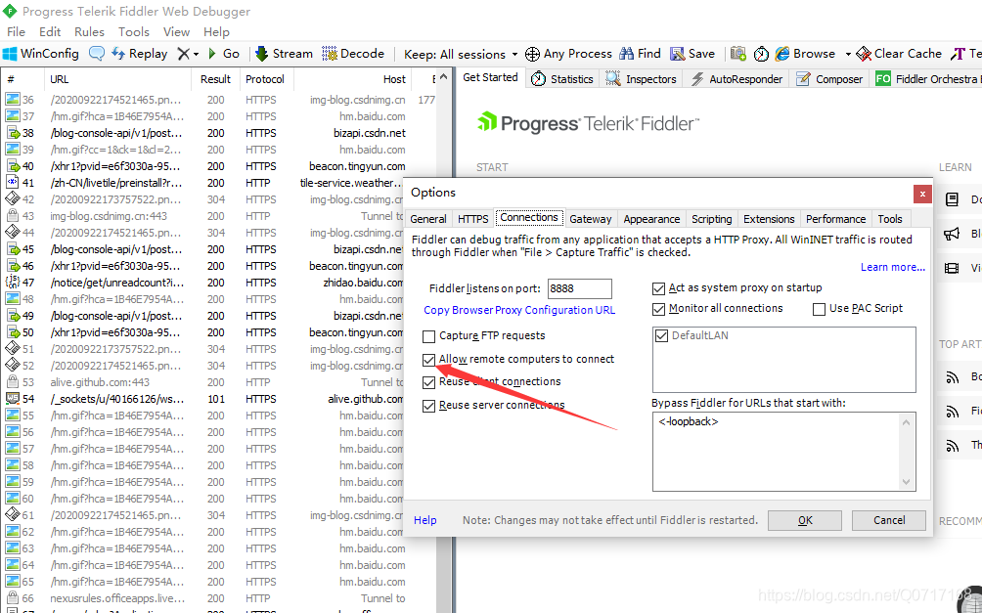Sort sessions by Protocol column
The height and width of the screenshot is (613, 982).
click(x=265, y=79)
